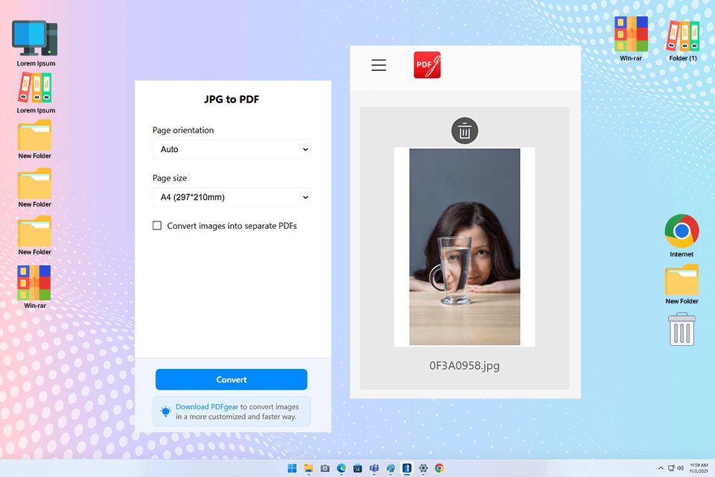Image resolution: width=715 pixels, height=477 pixels.
Task: Click the lightbulb tip icon
Action: click(165, 411)
